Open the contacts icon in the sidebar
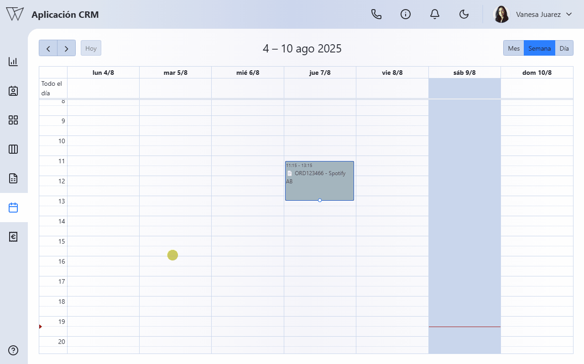Screen dimensions: 584x364 [13, 91]
